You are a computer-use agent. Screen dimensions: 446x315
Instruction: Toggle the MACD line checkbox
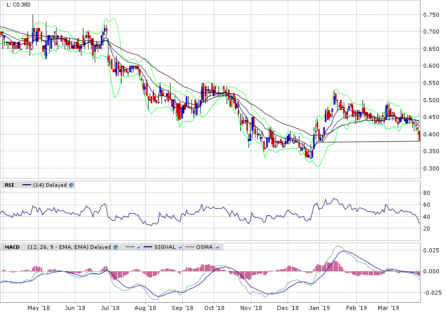point(138,247)
